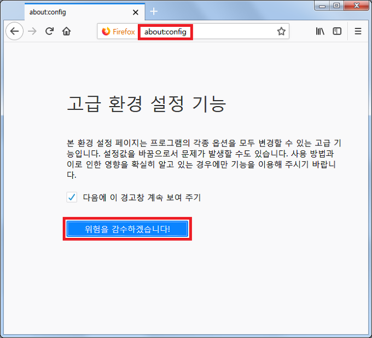Open the Firefox hamburger menu

(x=358, y=31)
